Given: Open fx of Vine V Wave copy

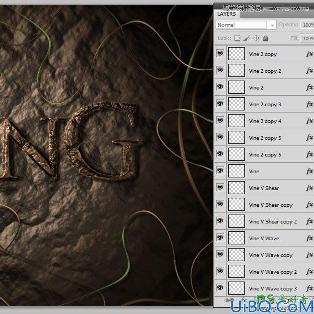Looking at the screenshot, I should 309,255.
